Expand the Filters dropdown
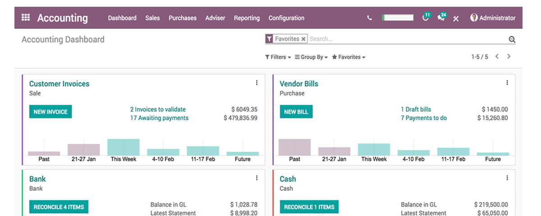 [278, 57]
